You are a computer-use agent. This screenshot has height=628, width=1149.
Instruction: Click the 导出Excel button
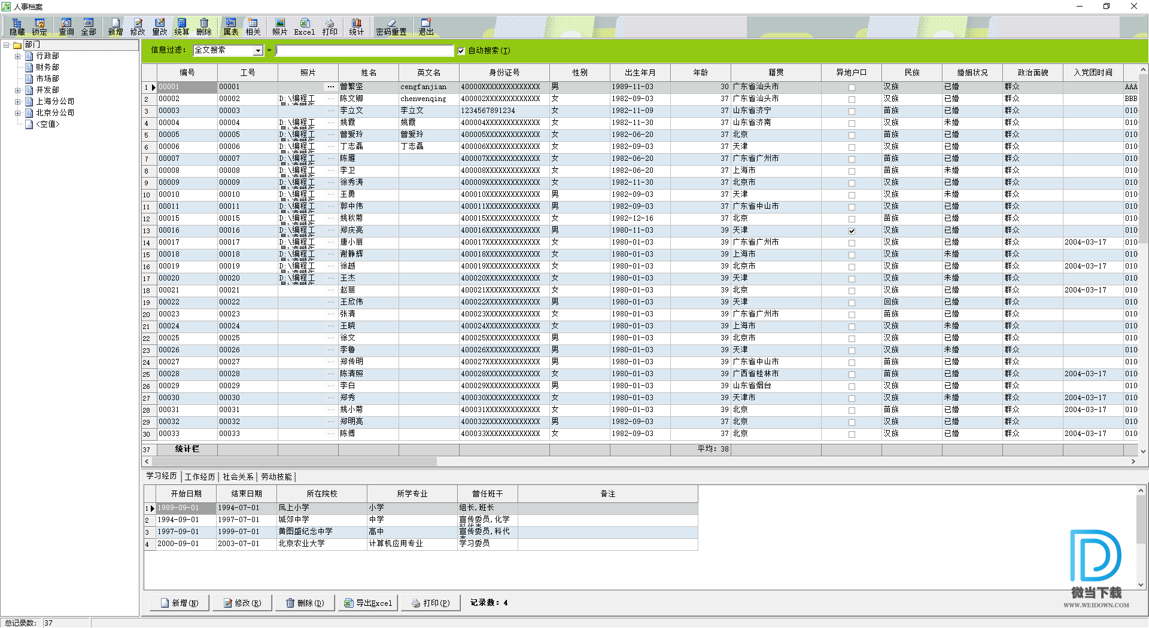tap(367, 603)
